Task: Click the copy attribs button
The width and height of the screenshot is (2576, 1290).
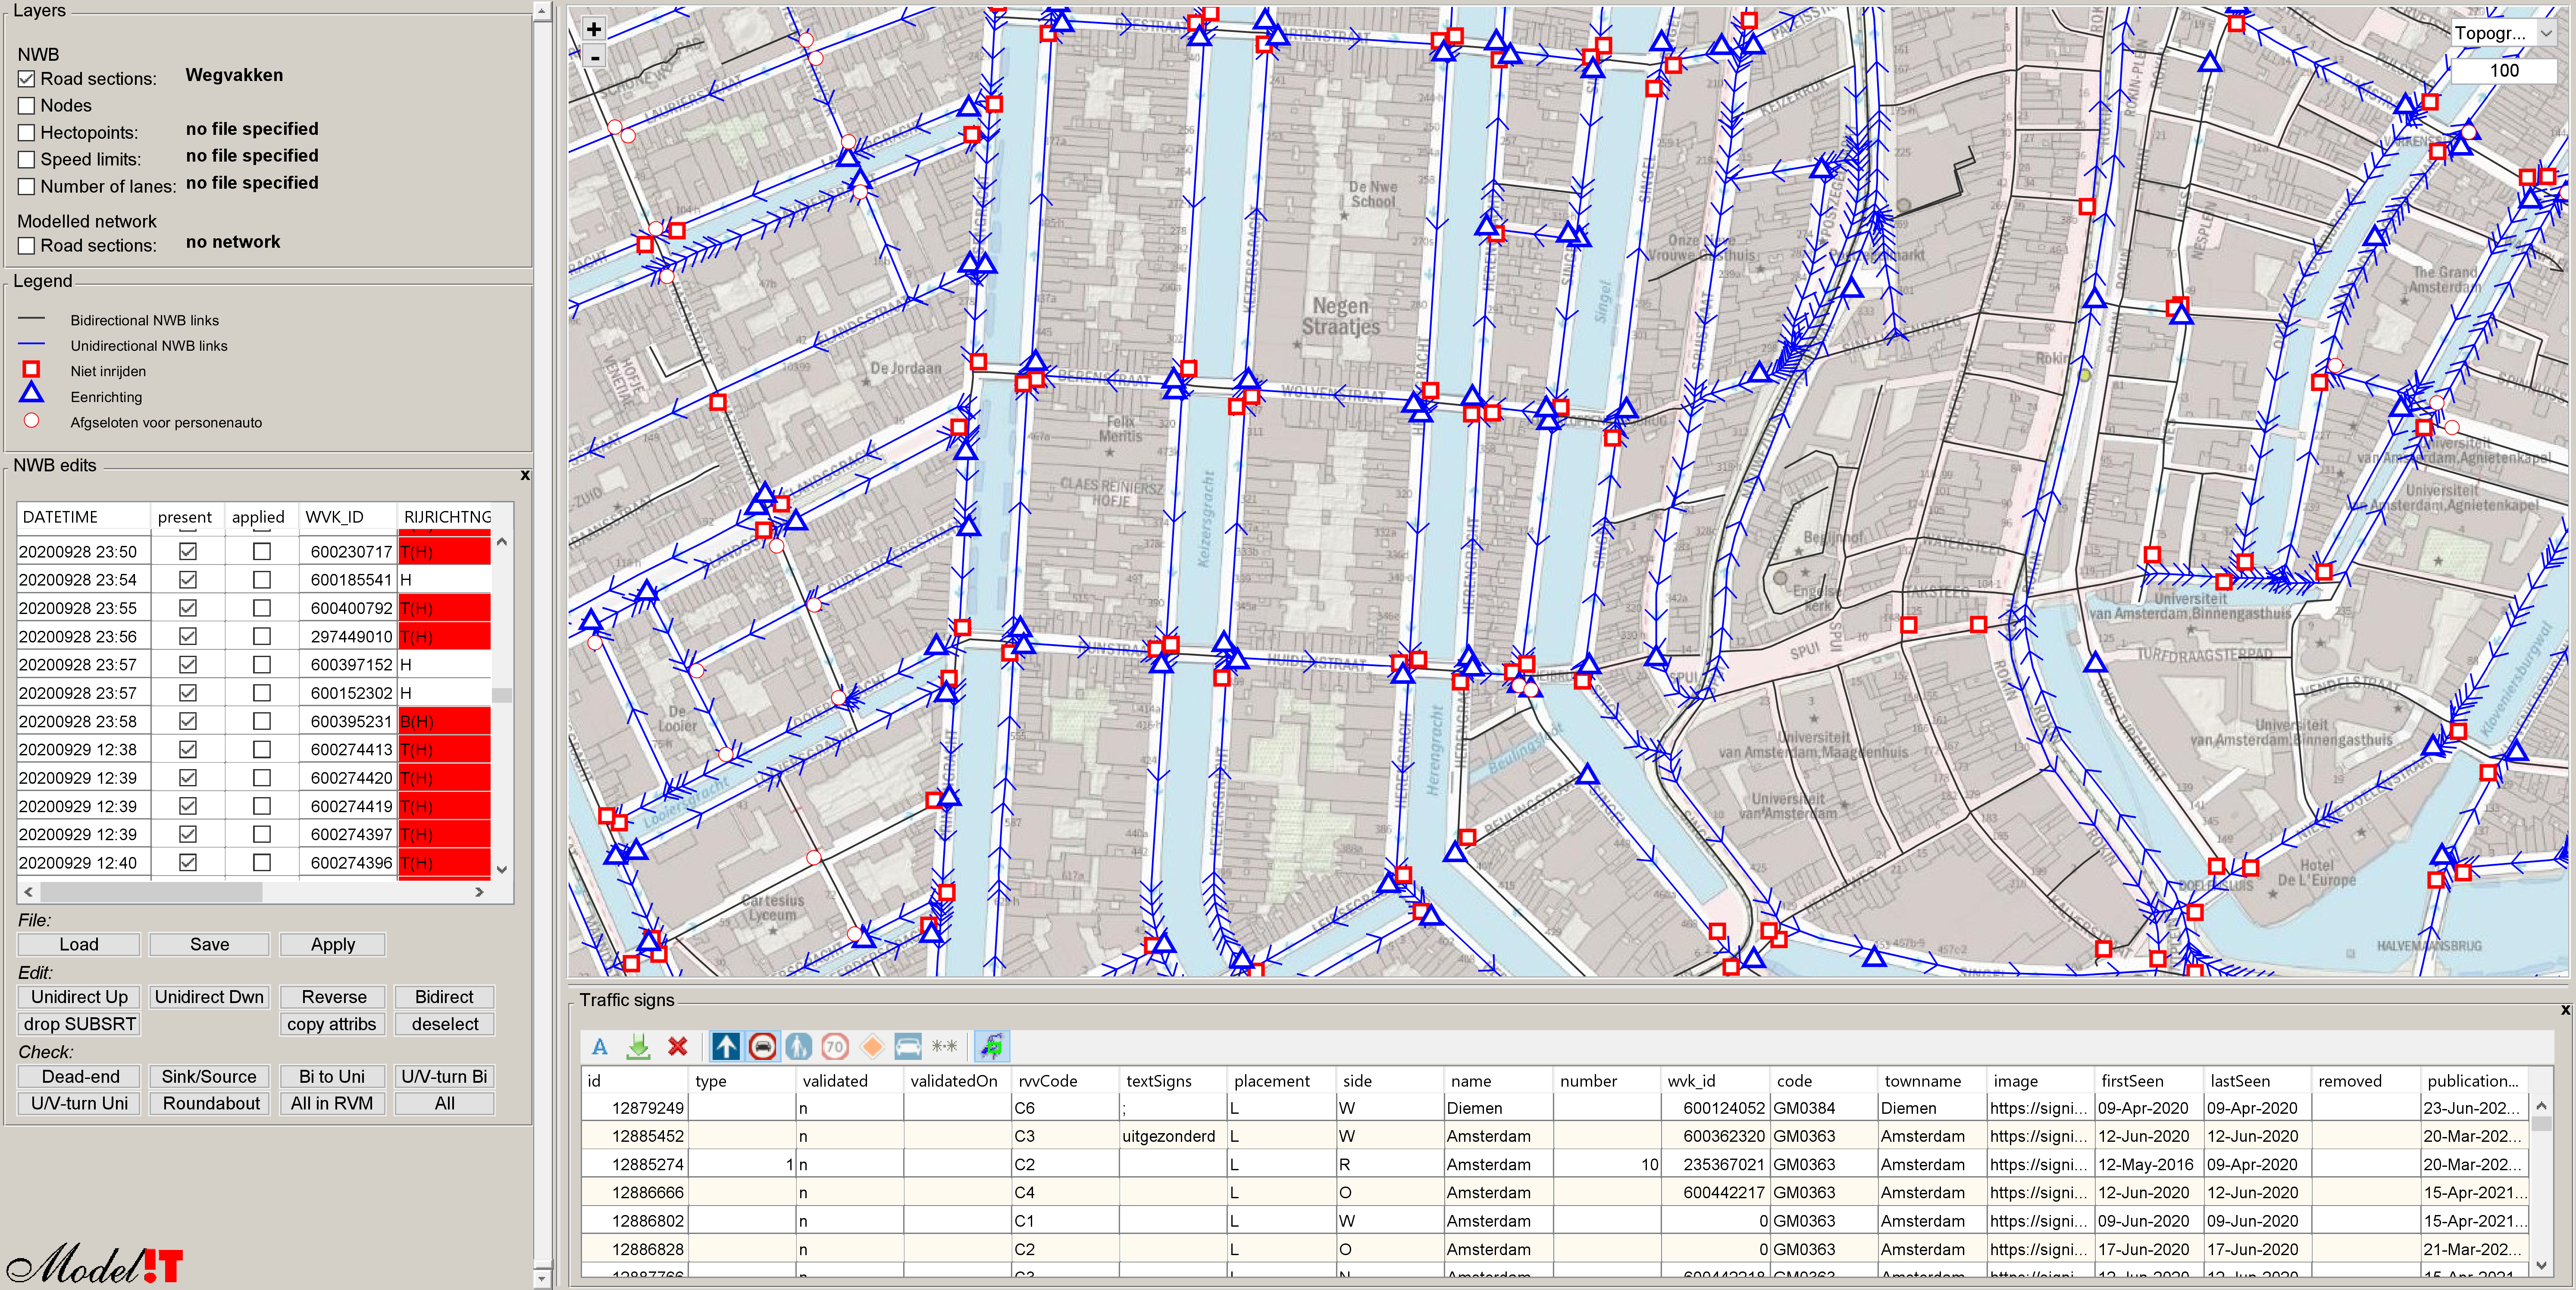Action: coord(332,1024)
